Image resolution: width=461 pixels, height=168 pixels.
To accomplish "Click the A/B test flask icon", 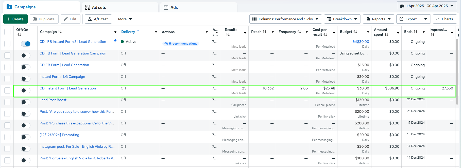I will (90, 19).
